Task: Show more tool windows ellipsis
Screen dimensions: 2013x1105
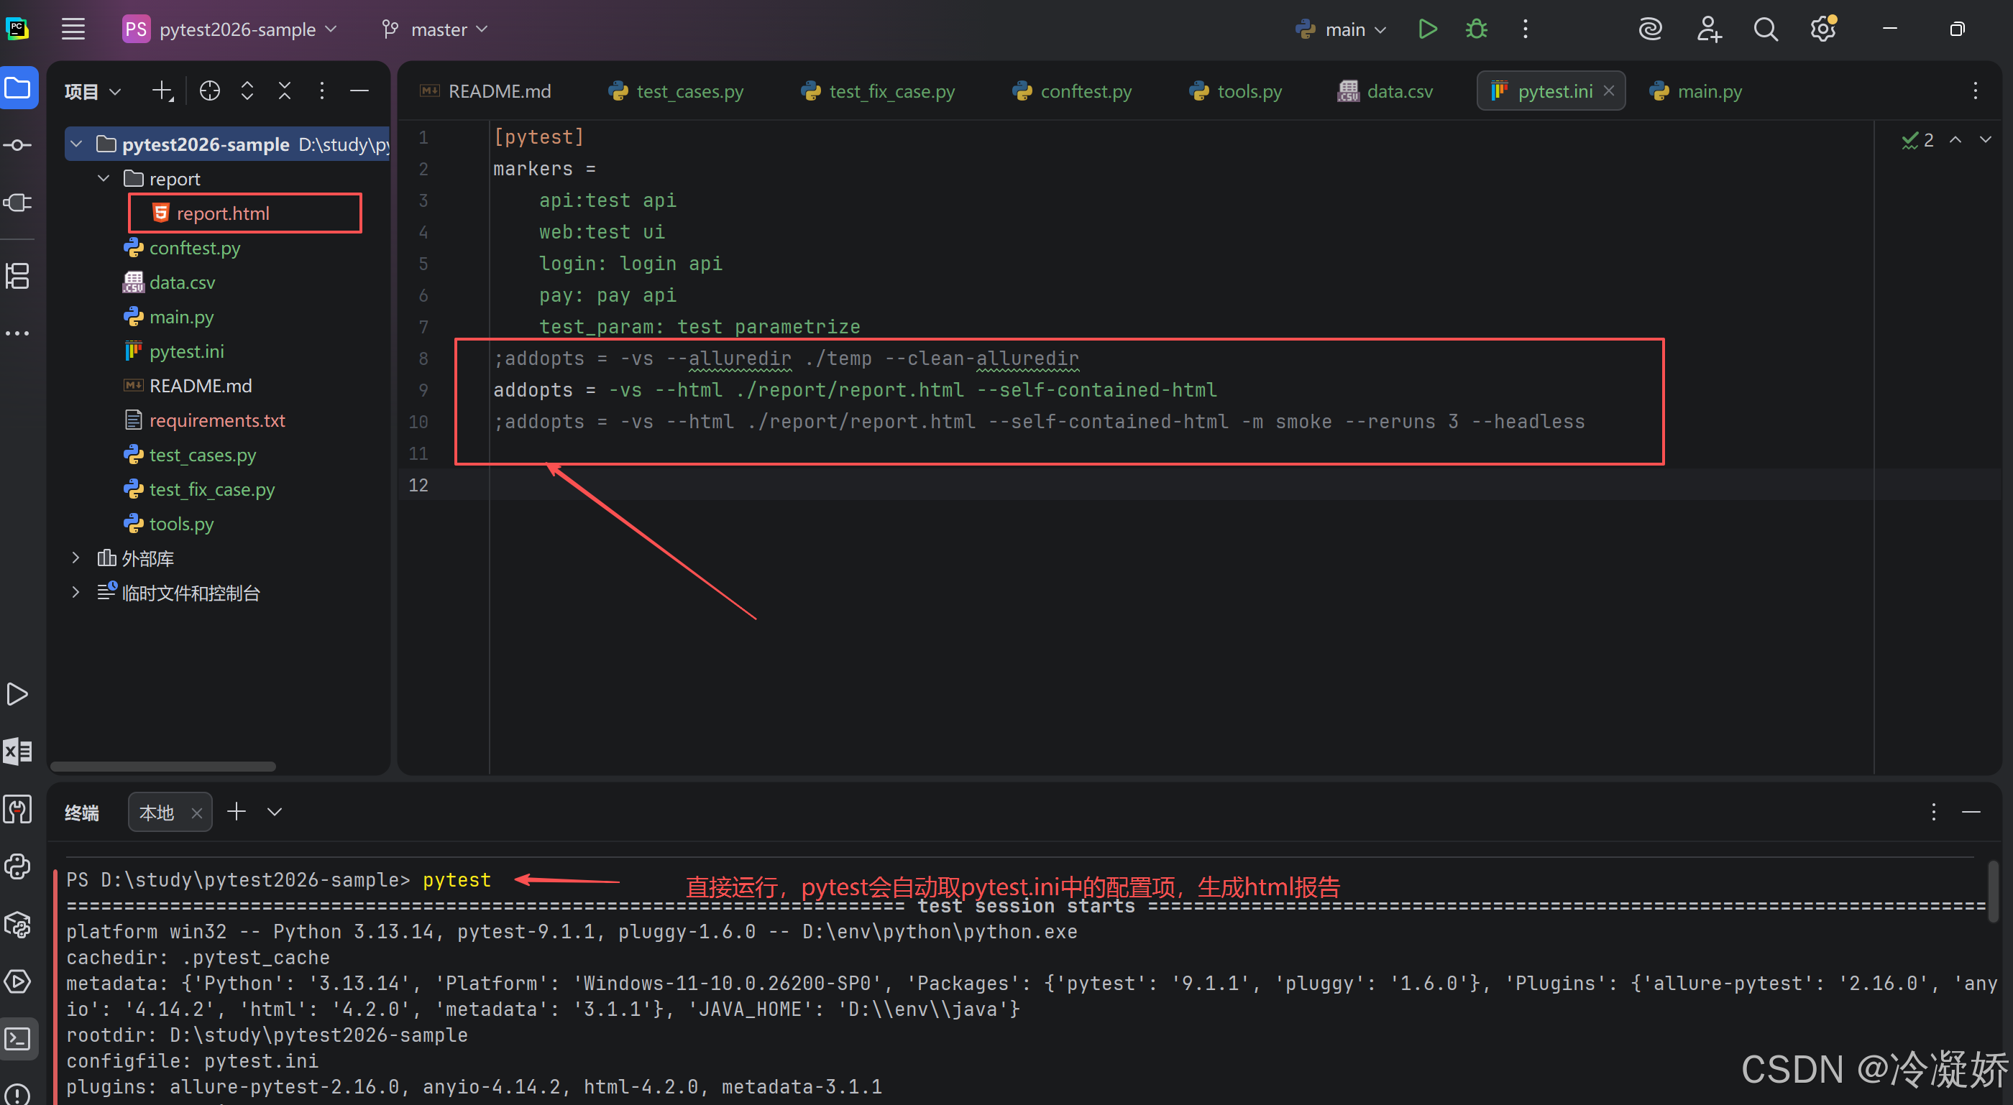Action: point(18,333)
